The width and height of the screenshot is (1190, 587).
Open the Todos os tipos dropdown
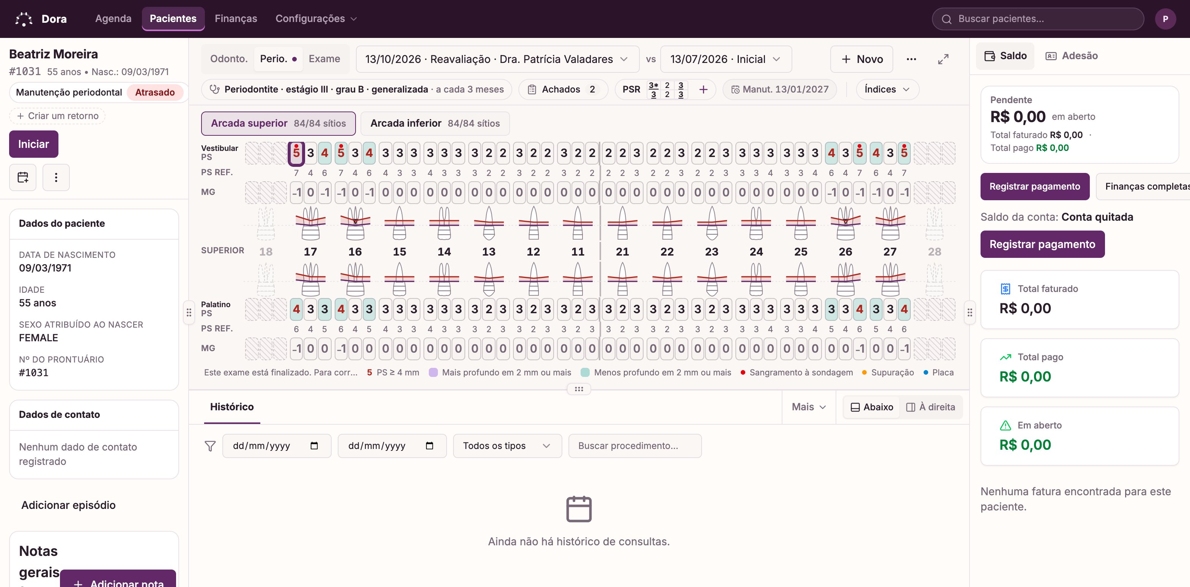click(x=507, y=446)
